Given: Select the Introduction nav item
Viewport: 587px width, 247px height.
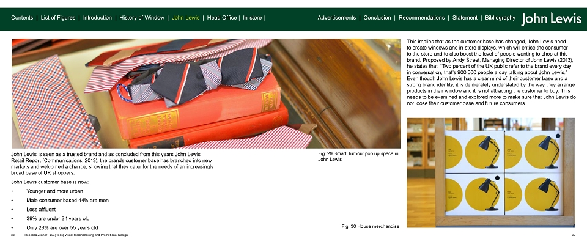Looking at the screenshot, I should [x=97, y=18].
